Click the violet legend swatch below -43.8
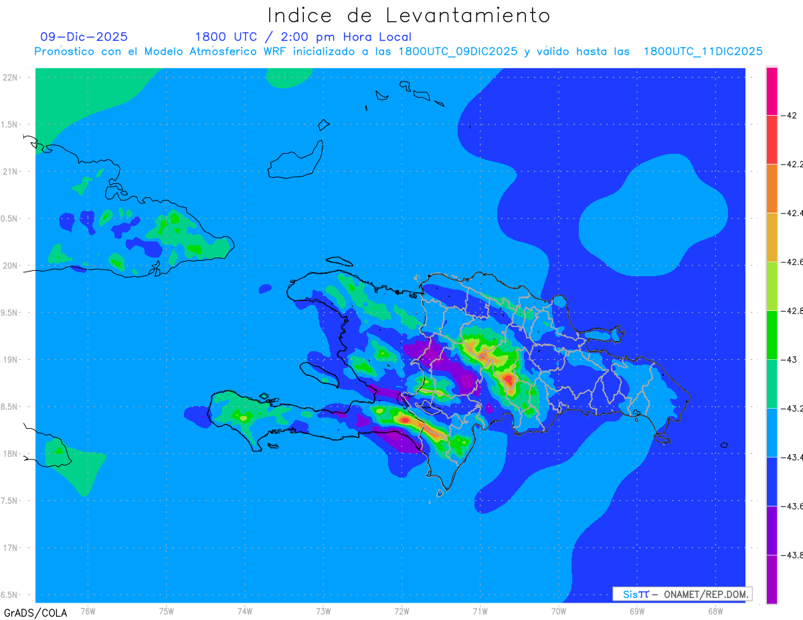The image size is (803, 620). tap(772, 579)
